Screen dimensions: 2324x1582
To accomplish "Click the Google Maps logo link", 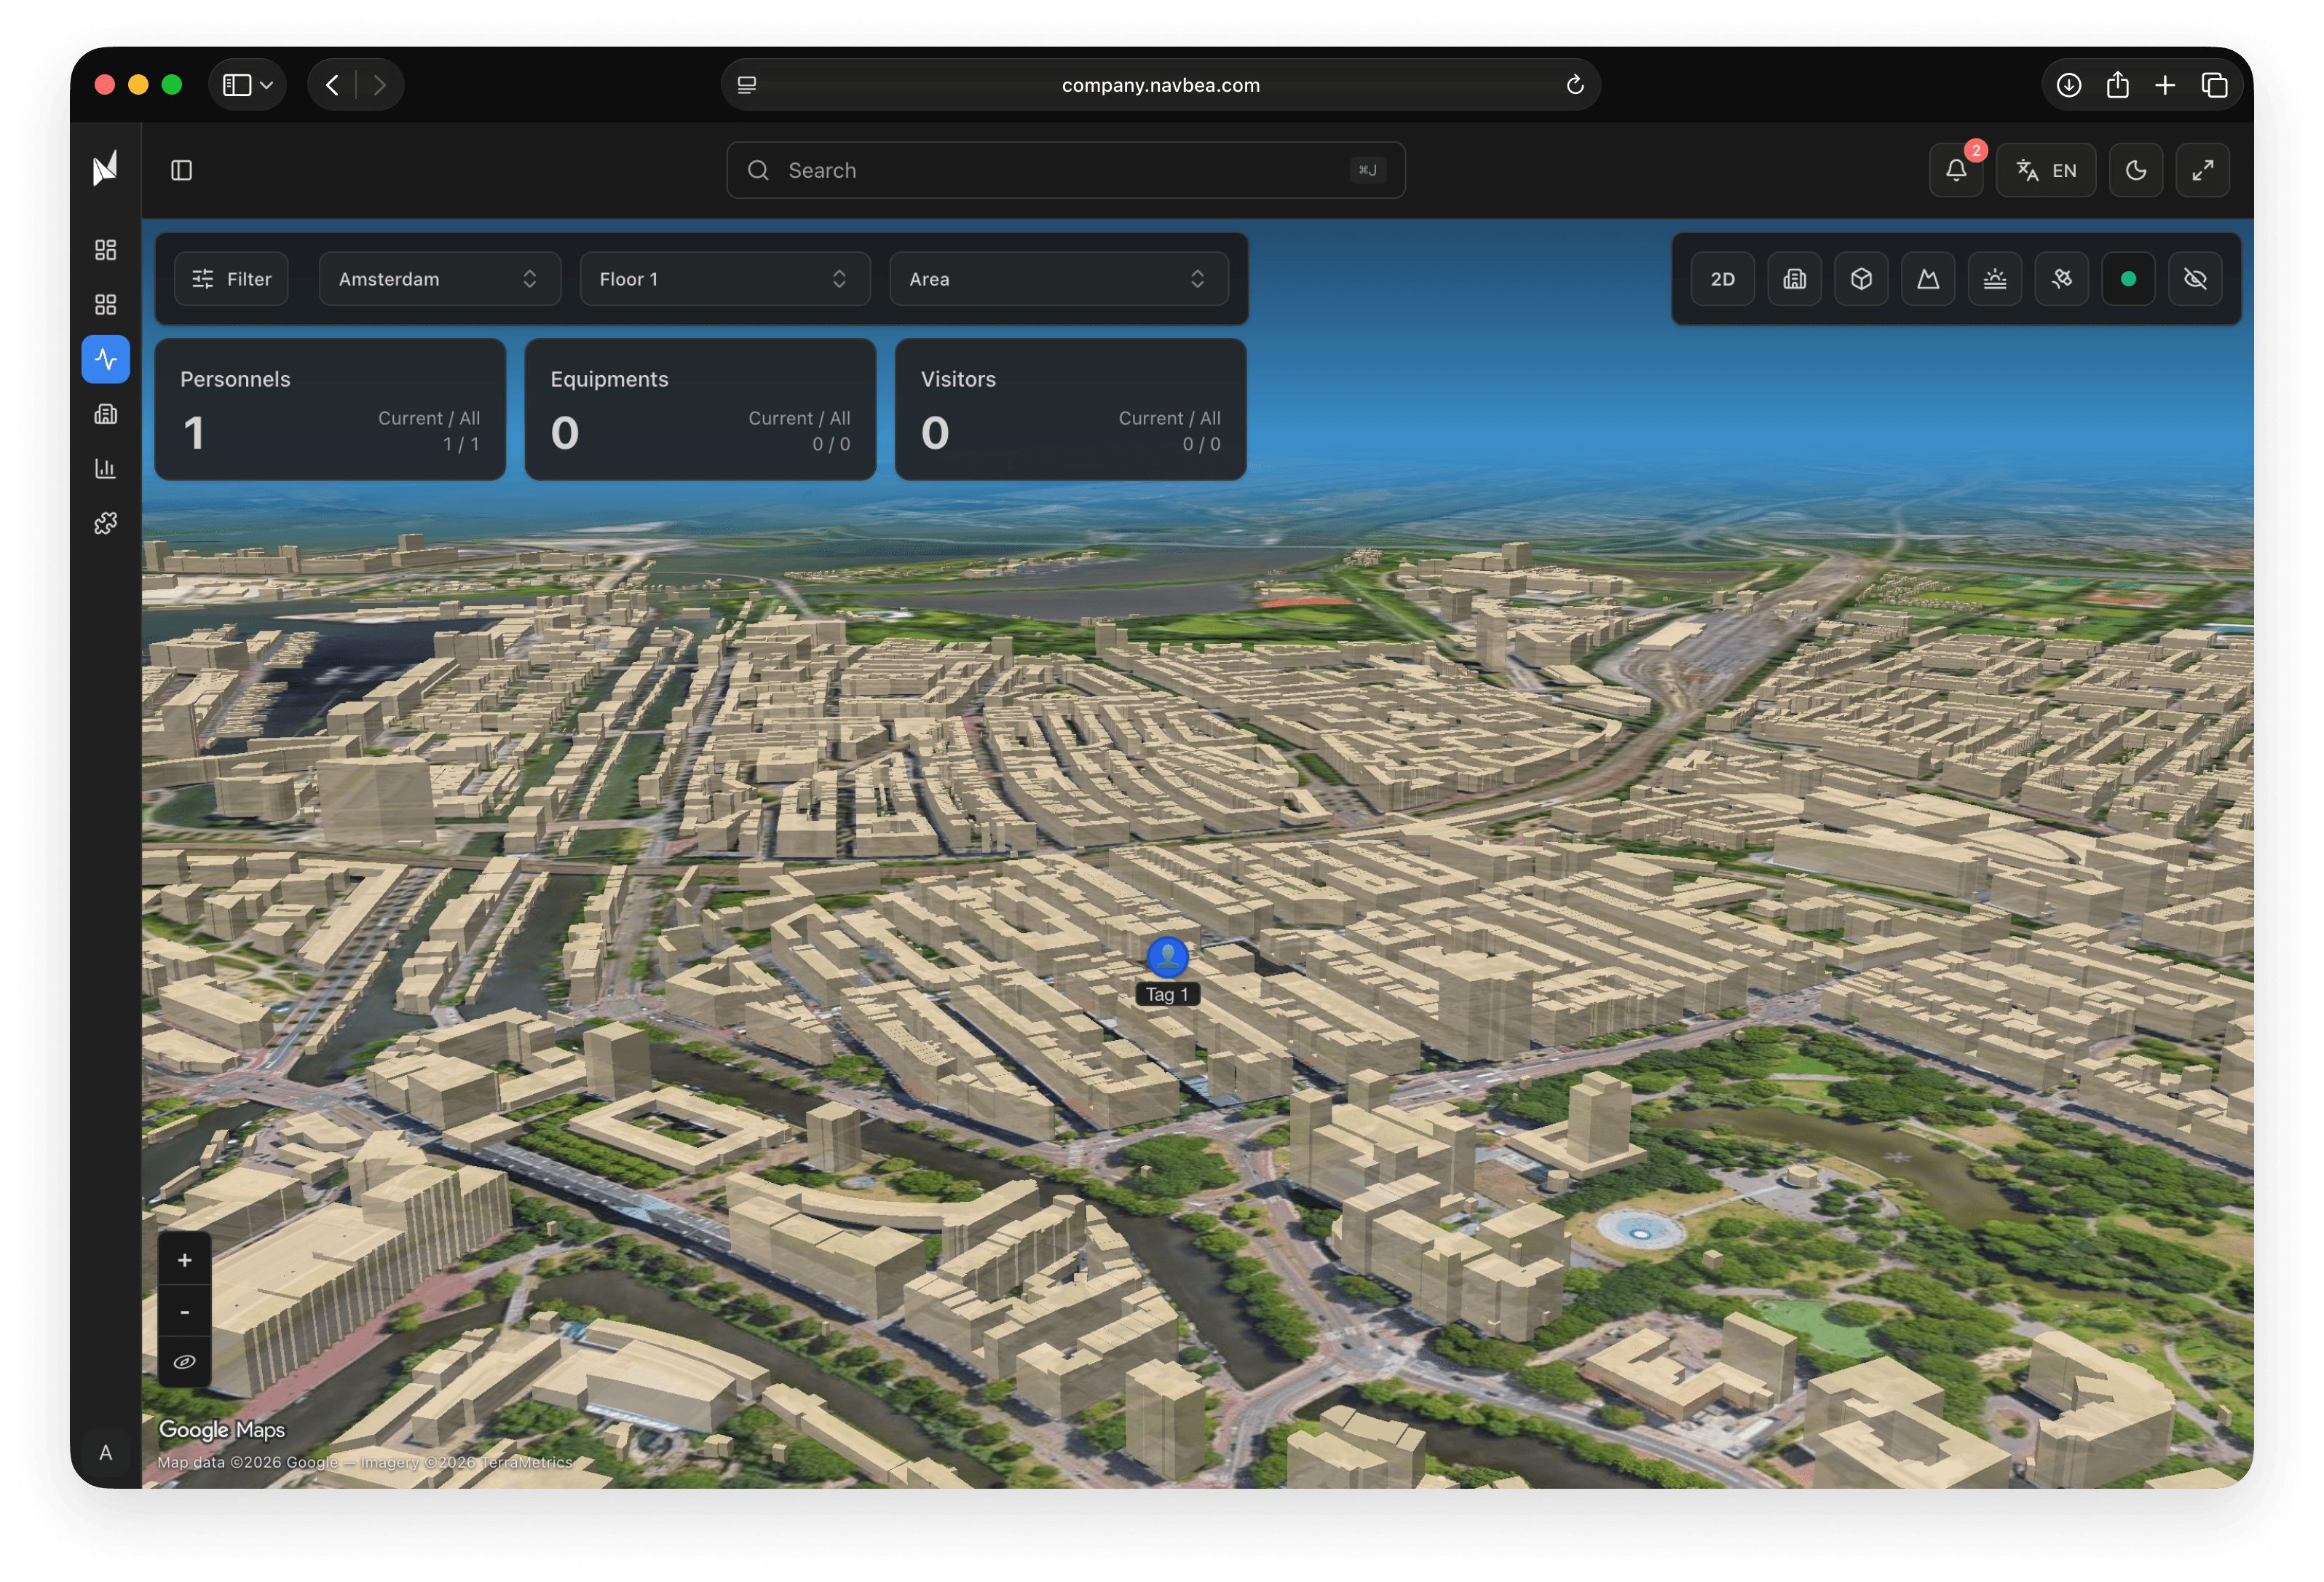I will 222,1429.
